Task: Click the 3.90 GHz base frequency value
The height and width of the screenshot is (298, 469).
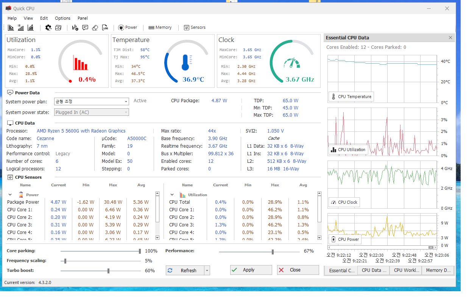Action: tap(218, 139)
